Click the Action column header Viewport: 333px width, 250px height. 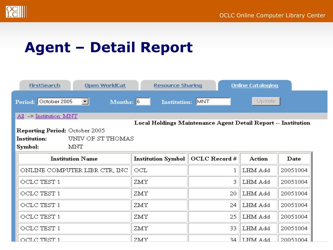(259, 159)
